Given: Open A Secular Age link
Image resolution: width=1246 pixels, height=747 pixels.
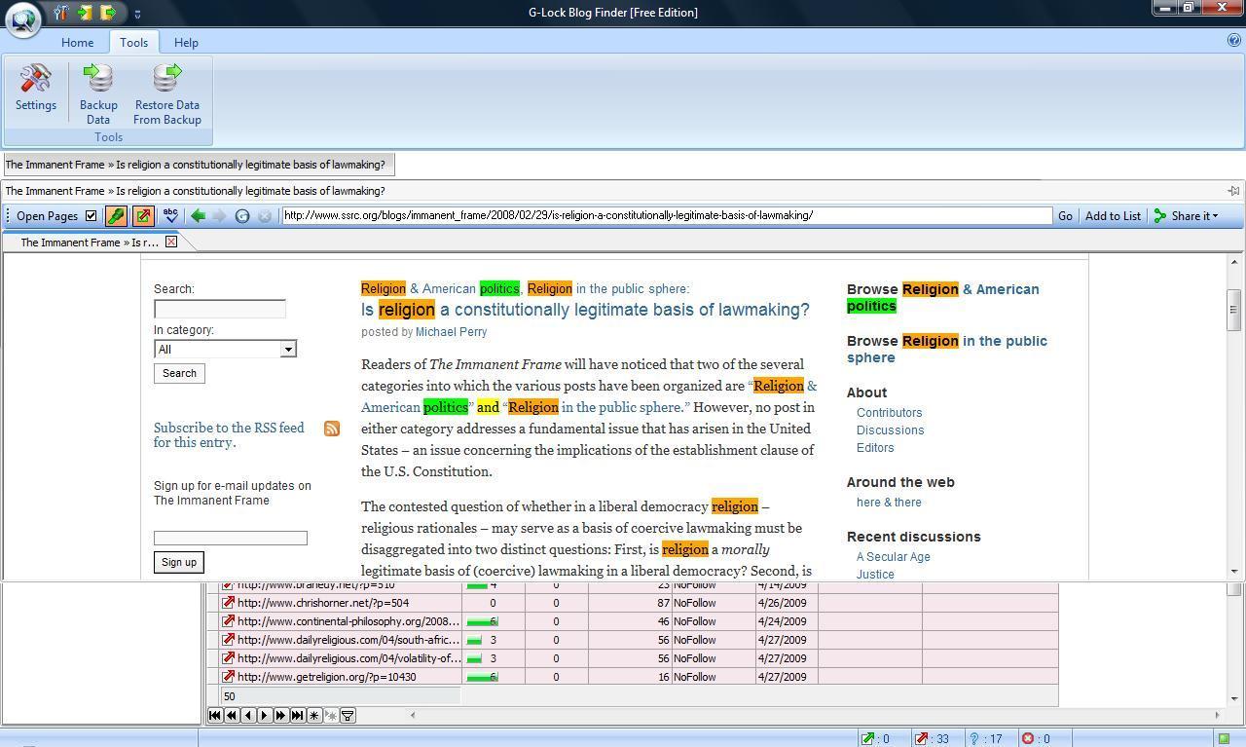Looking at the screenshot, I should tap(893, 557).
